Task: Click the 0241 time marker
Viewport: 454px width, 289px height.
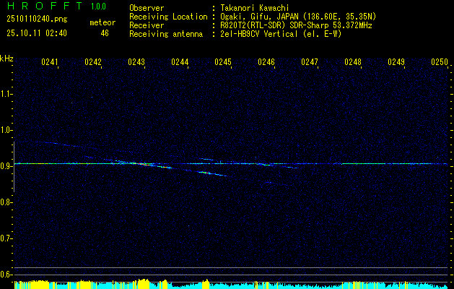Action: (x=50, y=62)
